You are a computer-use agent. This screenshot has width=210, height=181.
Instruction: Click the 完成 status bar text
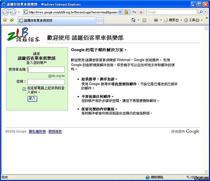pyautogui.click(x=5, y=177)
